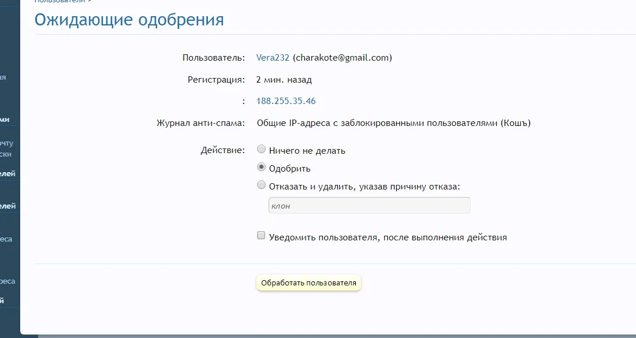
Task: Open the bold highlighted sidebar section ending "…ми"
Action: pos(6,118)
